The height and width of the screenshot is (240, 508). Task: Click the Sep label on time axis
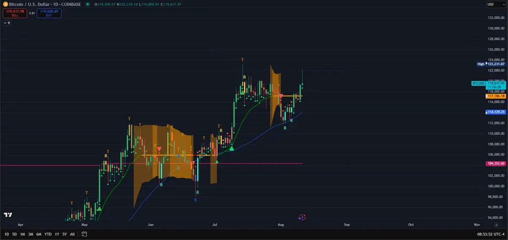[x=347, y=224]
